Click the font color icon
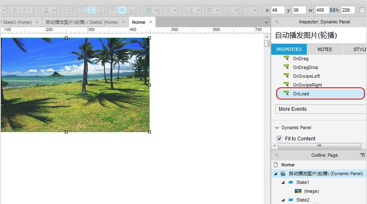The image size is (367, 204). click(46, 10)
